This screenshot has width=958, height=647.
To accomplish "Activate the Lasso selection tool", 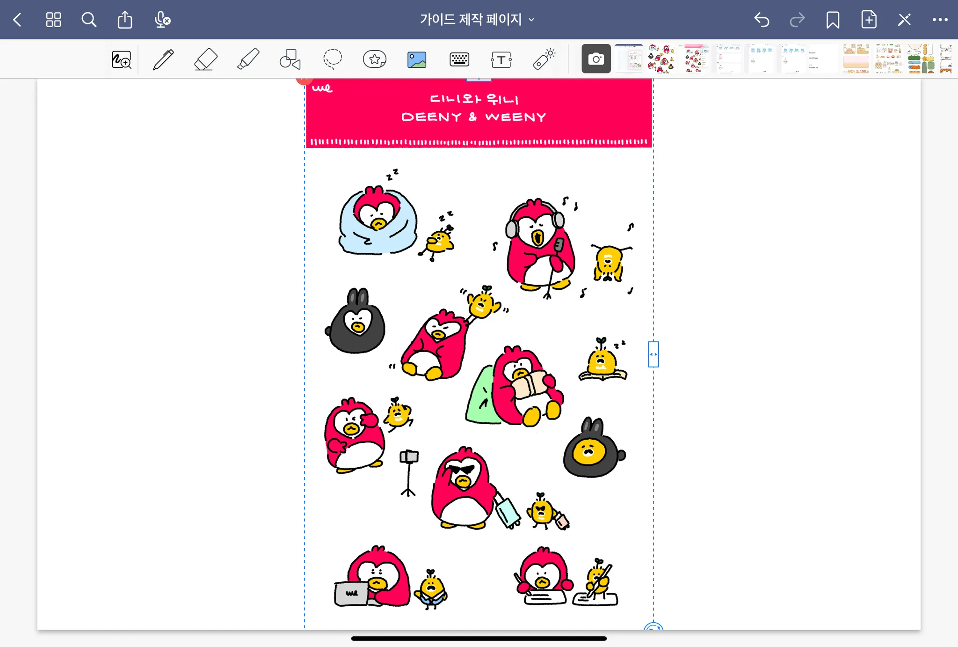I will click(x=332, y=59).
